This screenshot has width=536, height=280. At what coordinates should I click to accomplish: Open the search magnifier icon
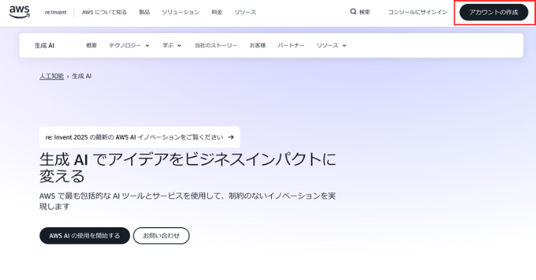pos(353,12)
